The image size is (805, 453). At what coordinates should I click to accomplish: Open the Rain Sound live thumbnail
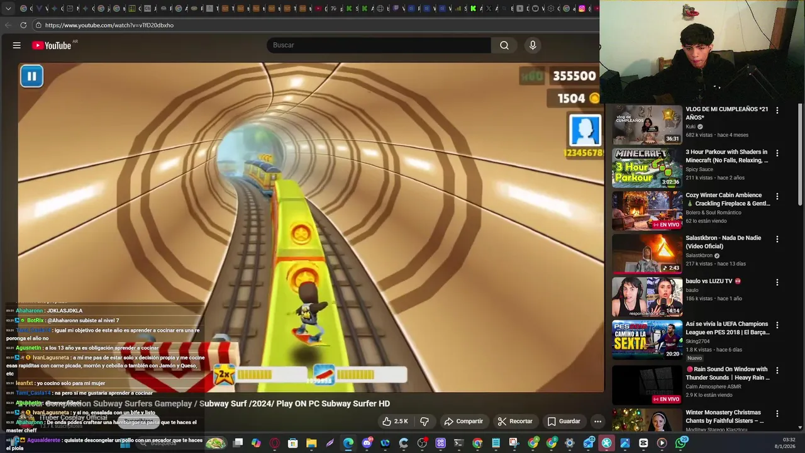click(647, 385)
